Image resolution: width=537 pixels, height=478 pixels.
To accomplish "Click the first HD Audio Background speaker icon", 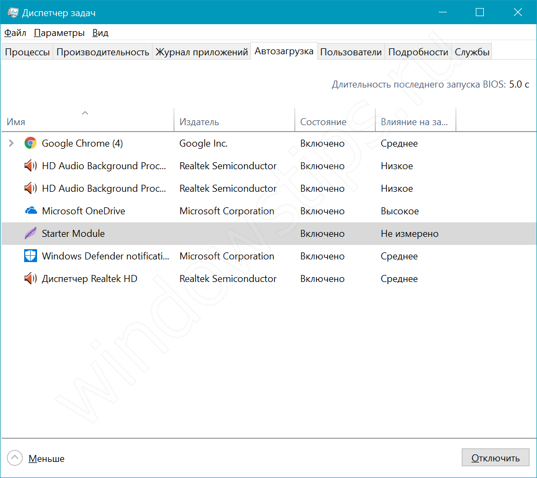I will (30, 166).
